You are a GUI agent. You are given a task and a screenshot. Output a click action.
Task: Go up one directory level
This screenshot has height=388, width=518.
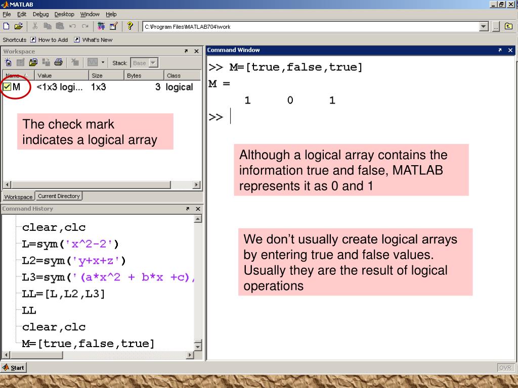tap(508, 26)
